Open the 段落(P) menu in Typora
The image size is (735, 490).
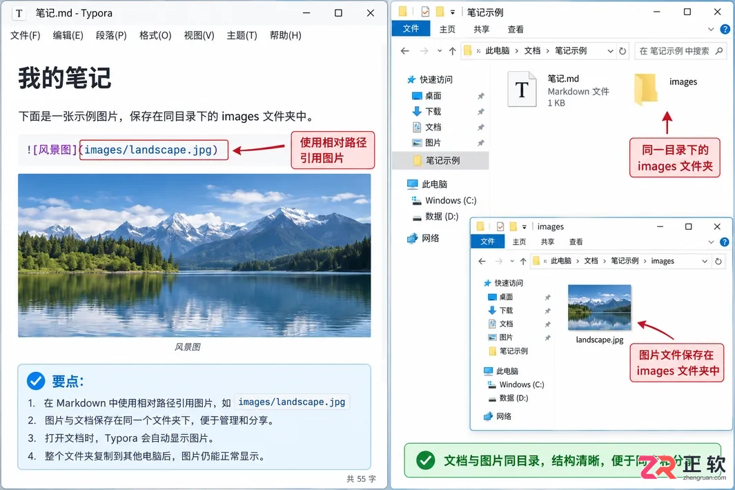tap(111, 36)
